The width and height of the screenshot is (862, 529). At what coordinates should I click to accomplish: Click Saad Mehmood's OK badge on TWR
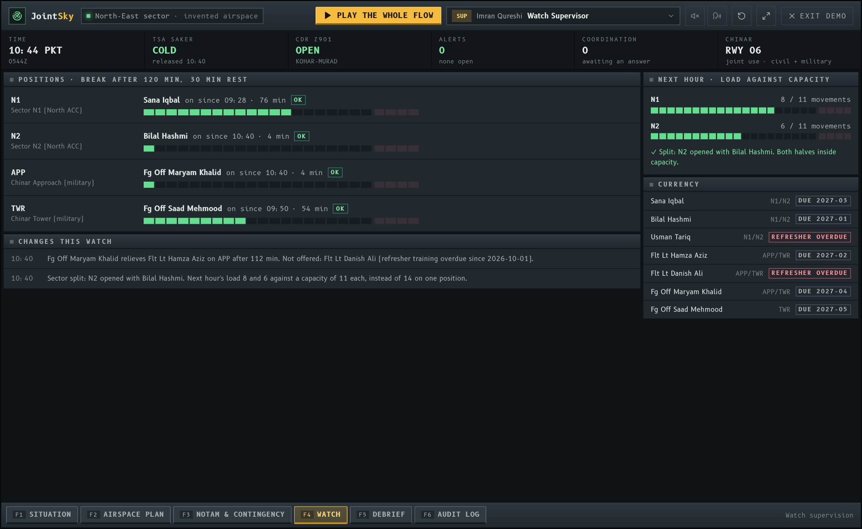click(x=340, y=209)
